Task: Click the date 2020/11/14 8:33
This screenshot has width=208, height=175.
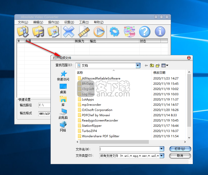Action: 165,115
